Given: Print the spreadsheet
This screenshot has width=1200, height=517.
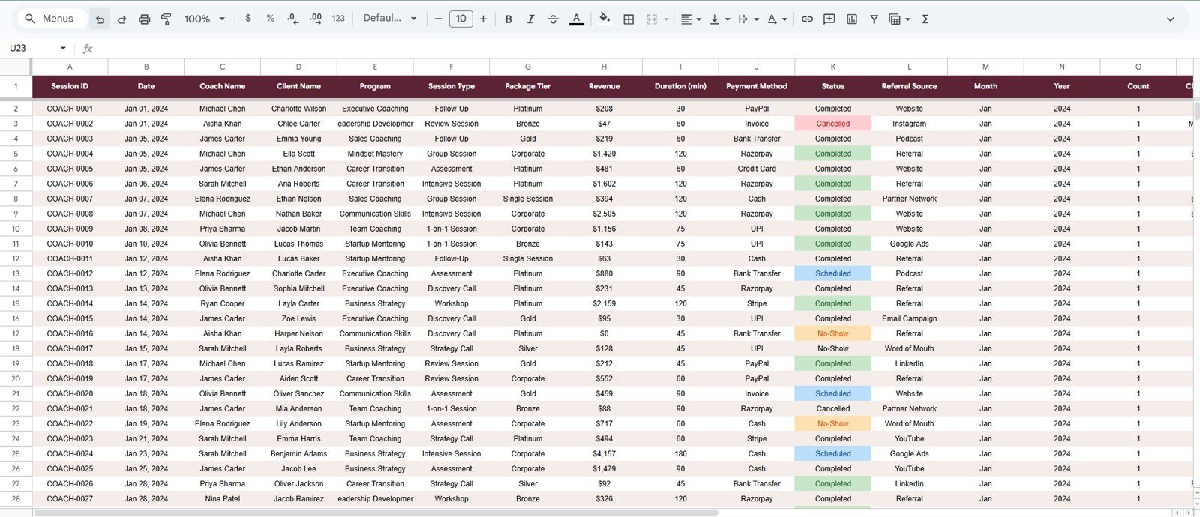Looking at the screenshot, I should (144, 19).
